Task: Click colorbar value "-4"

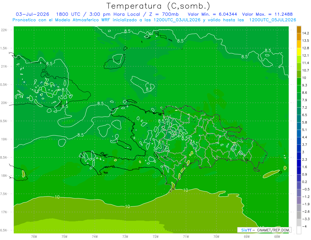Action: point(304,226)
